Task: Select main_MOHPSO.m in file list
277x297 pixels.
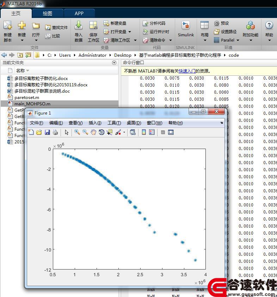Action: click(60, 104)
